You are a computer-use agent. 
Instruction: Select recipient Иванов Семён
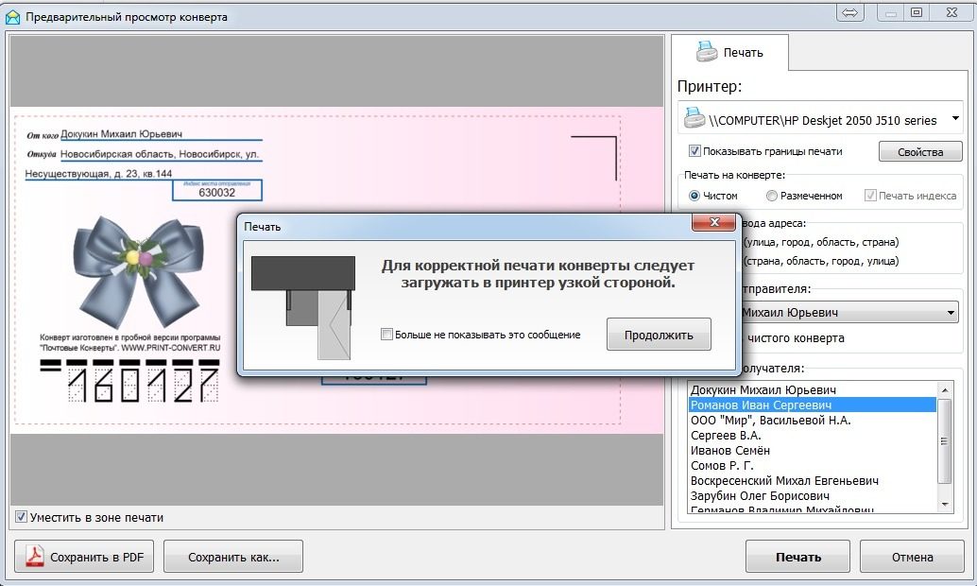pyautogui.click(x=812, y=450)
